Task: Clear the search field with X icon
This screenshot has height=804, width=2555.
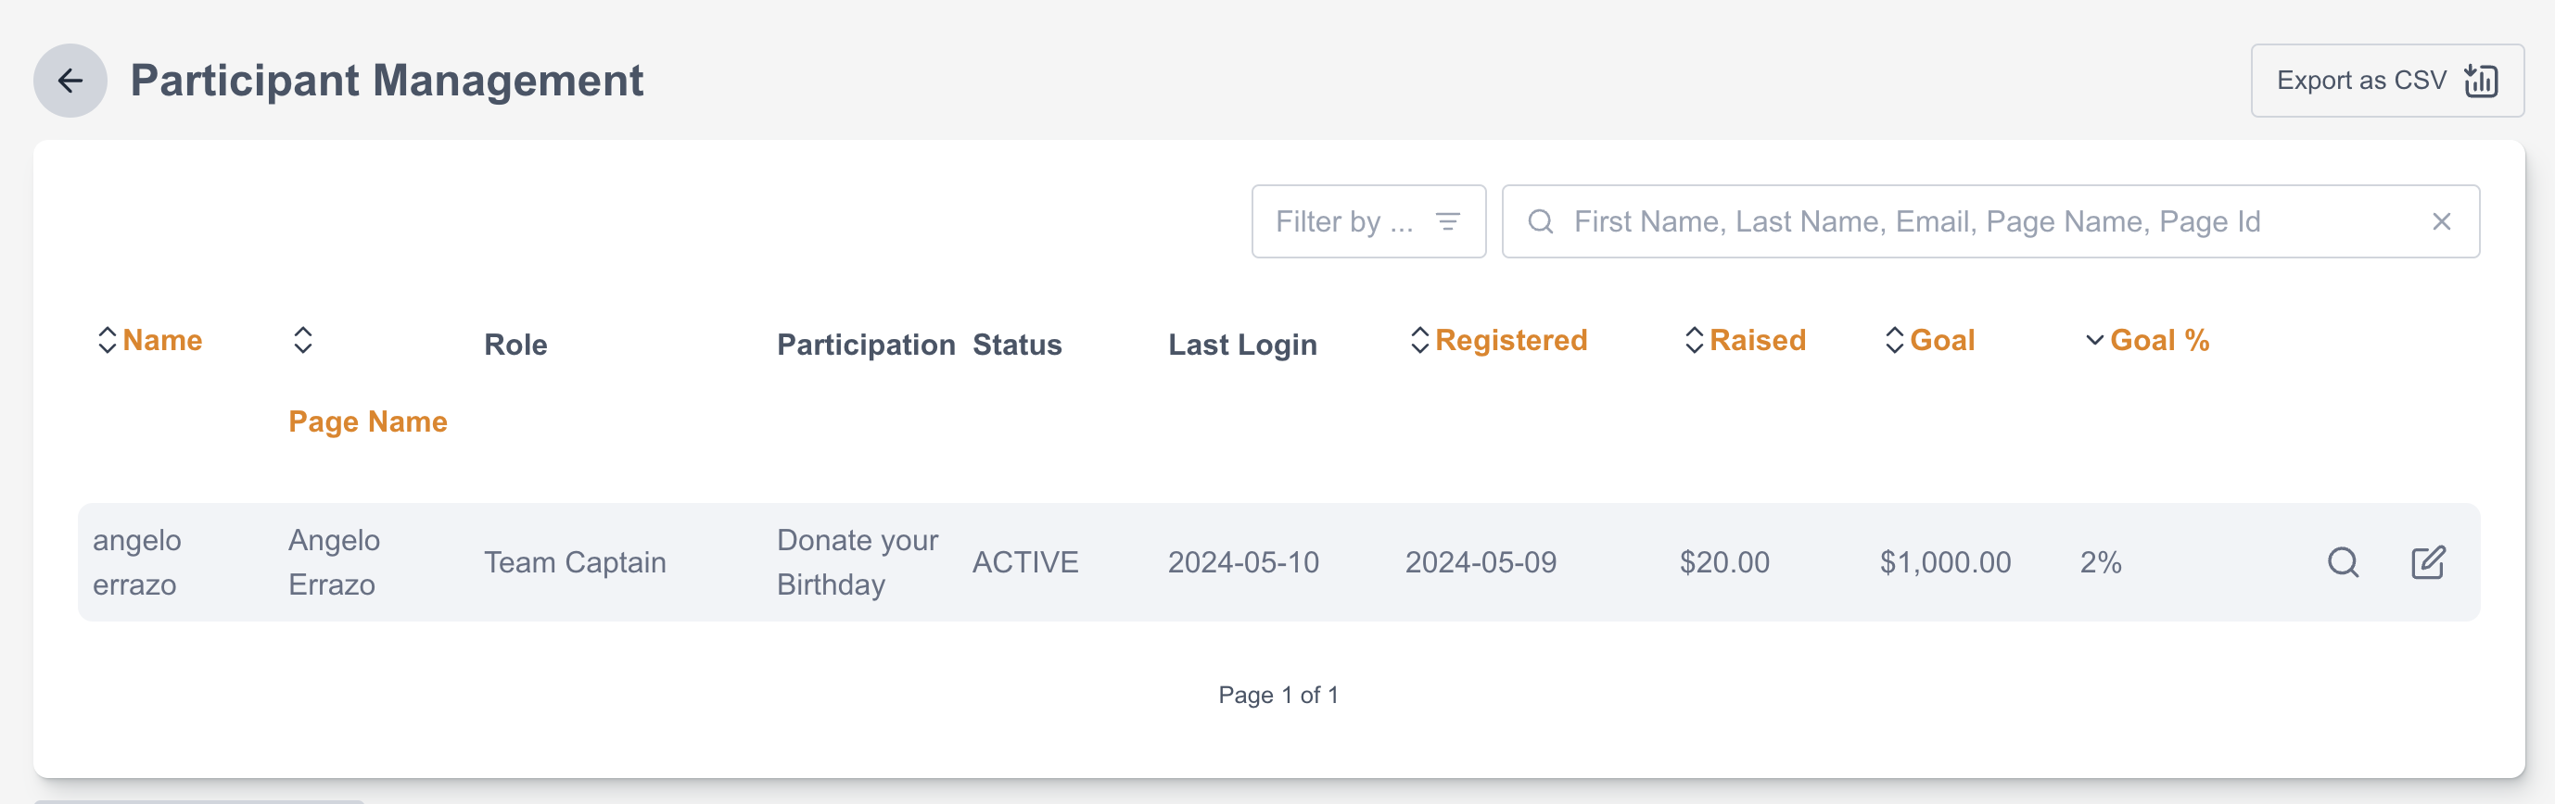Action: point(2441,221)
